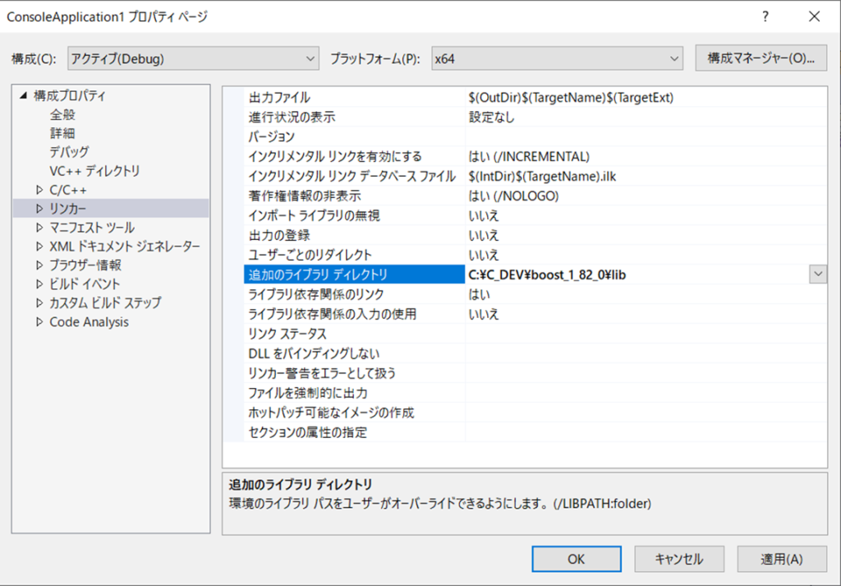Collapse the 構成プロパティ tree node
This screenshot has width=841, height=586.
22,95
